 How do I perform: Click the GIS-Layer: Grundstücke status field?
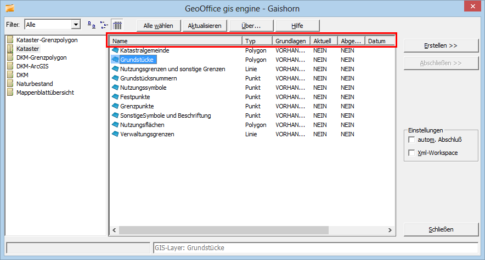click(x=316, y=247)
